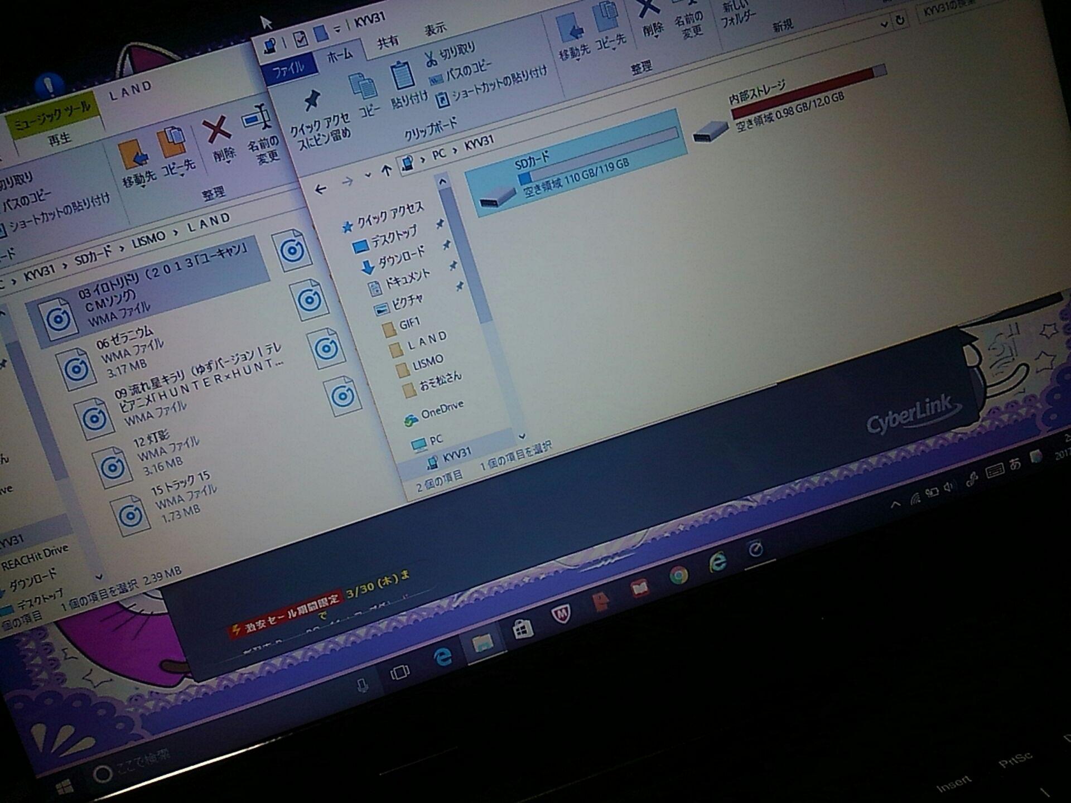This screenshot has height=803, width=1071.
Task: Click the navigation pane scroll-down arrow
Action: point(522,436)
